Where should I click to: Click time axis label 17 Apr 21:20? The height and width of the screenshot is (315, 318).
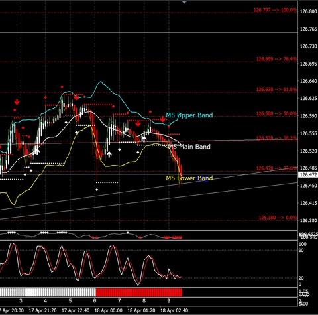(x=43, y=310)
